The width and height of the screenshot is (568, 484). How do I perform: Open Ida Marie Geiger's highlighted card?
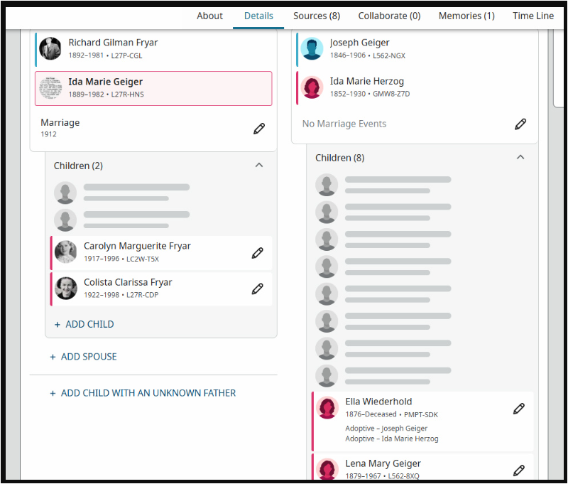153,88
